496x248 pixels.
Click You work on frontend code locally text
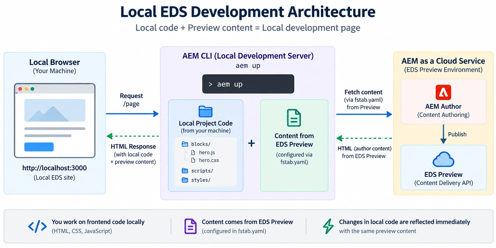98,222
